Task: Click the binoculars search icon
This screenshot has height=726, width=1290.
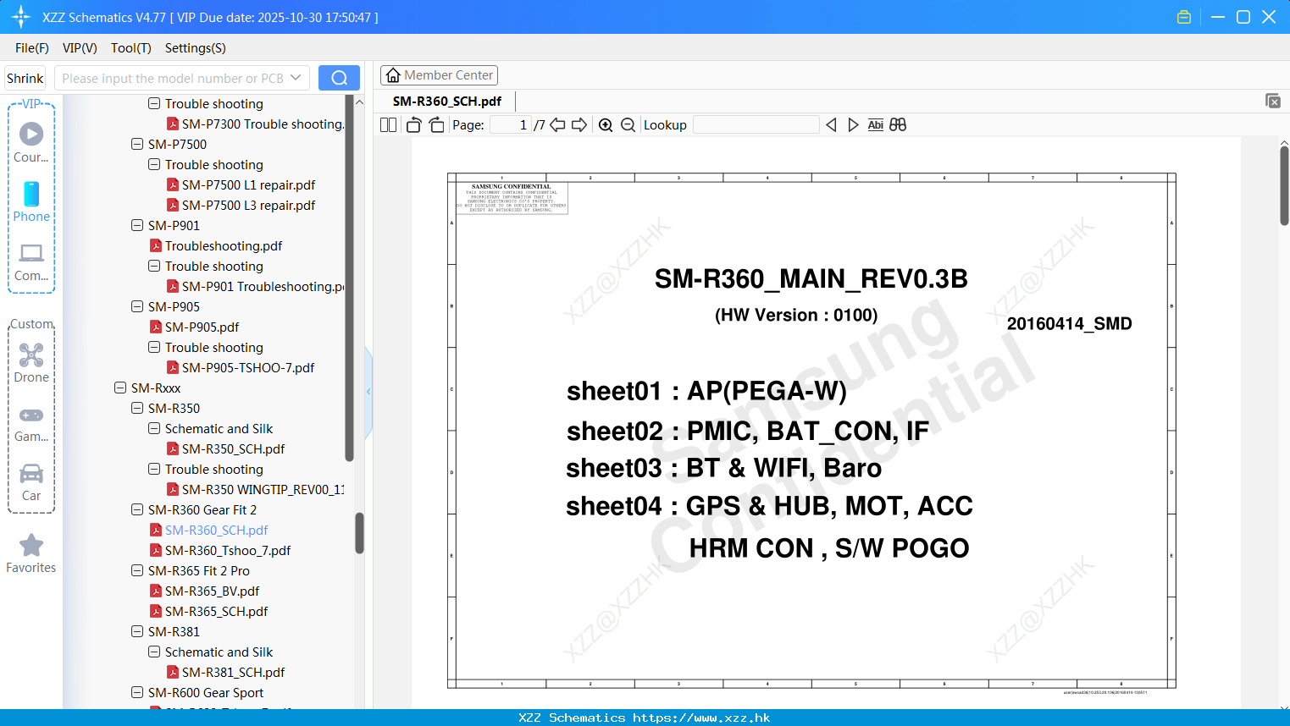Action: tap(898, 125)
